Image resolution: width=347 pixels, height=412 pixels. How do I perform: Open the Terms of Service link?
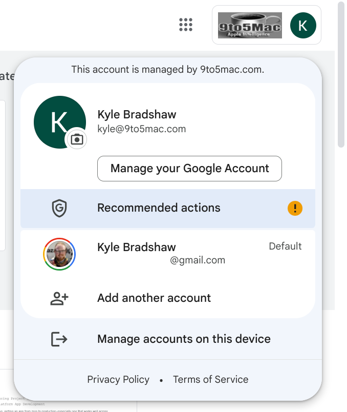[210, 380]
